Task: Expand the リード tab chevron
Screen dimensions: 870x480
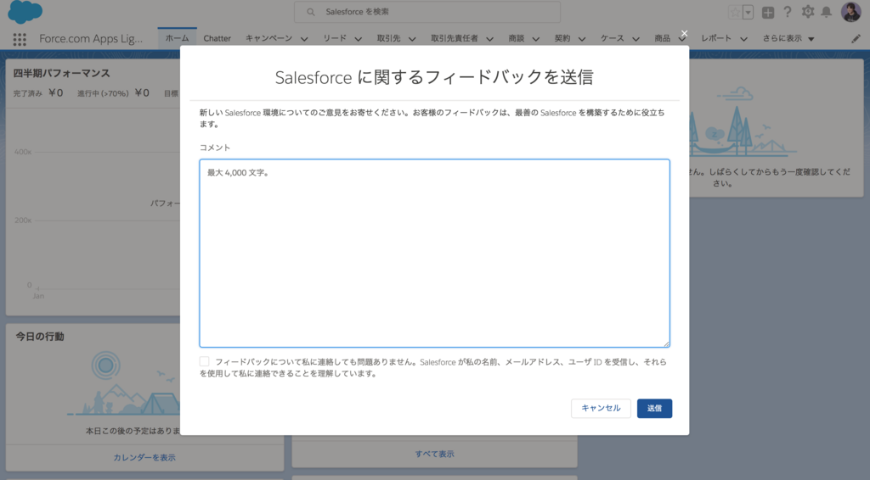Action: pyautogui.click(x=358, y=39)
